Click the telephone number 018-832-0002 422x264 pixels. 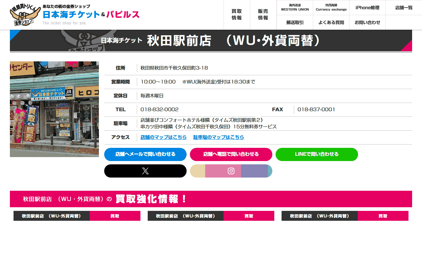point(160,110)
